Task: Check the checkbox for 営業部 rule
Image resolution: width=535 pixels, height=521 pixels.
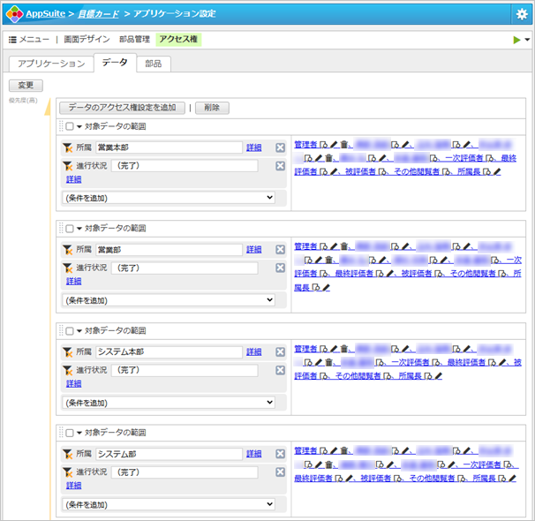Action: [x=70, y=229]
